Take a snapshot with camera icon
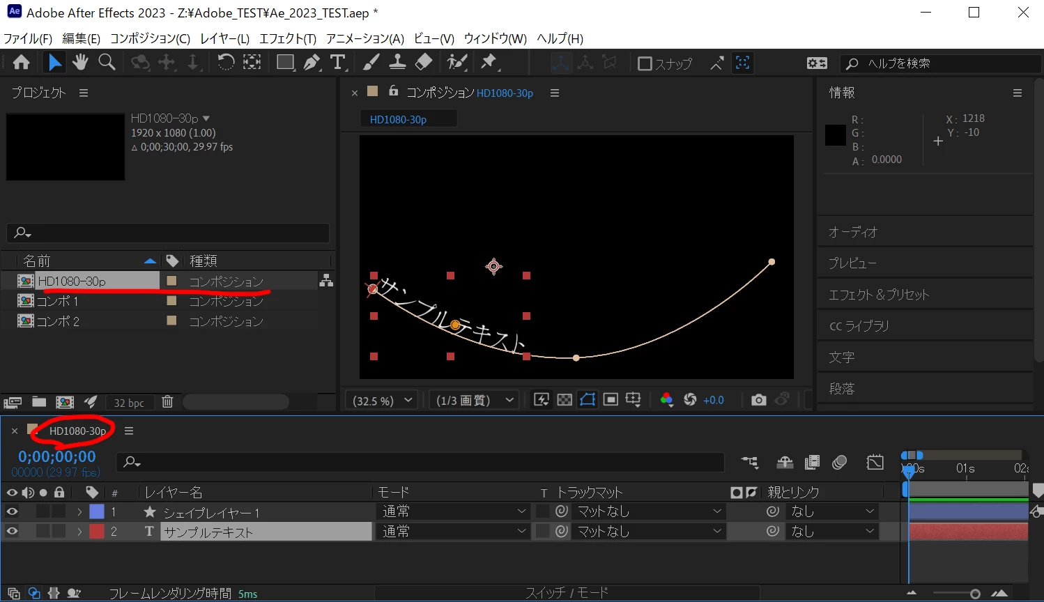The height and width of the screenshot is (602, 1044). point(758,400)
